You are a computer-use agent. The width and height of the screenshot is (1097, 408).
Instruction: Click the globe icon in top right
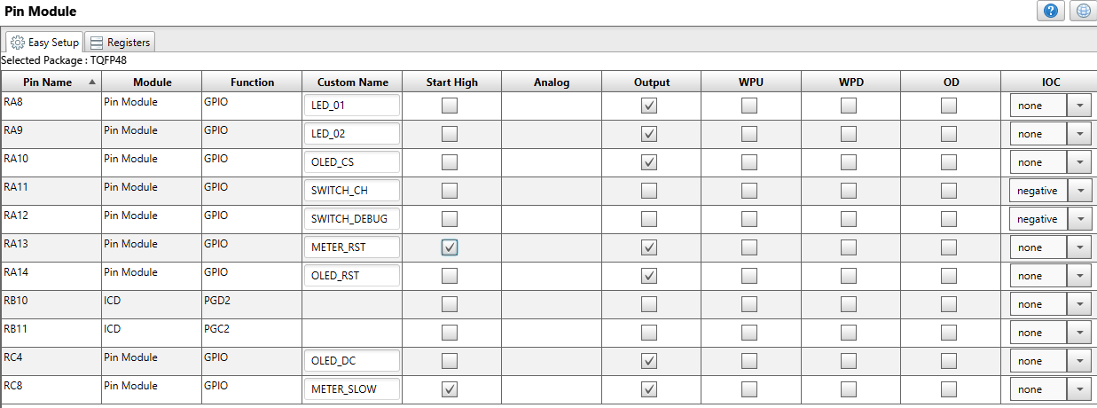1082,11
